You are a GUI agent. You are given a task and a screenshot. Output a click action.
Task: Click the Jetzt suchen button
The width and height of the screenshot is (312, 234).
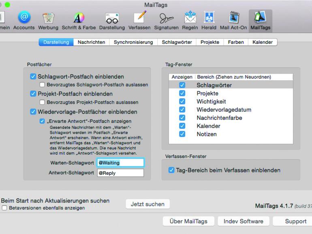(147, 204)
